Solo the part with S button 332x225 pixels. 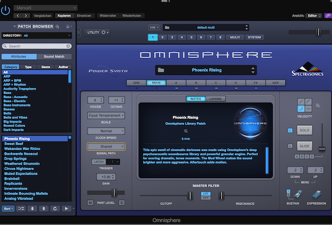[121, 203]
